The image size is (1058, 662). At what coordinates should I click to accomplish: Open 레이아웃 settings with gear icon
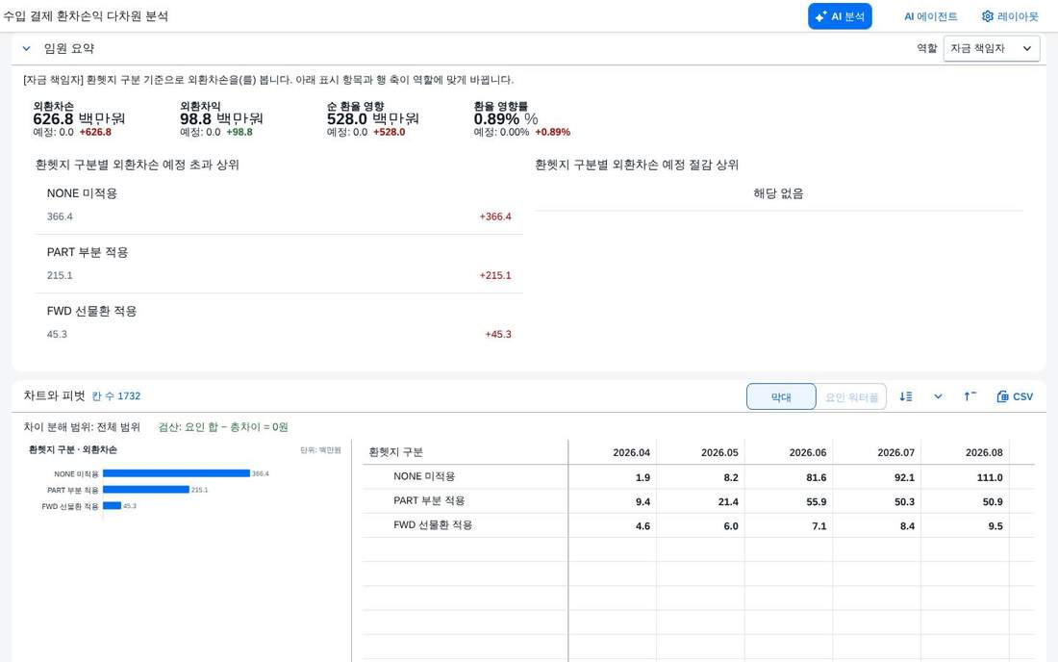click(1010, 16)
